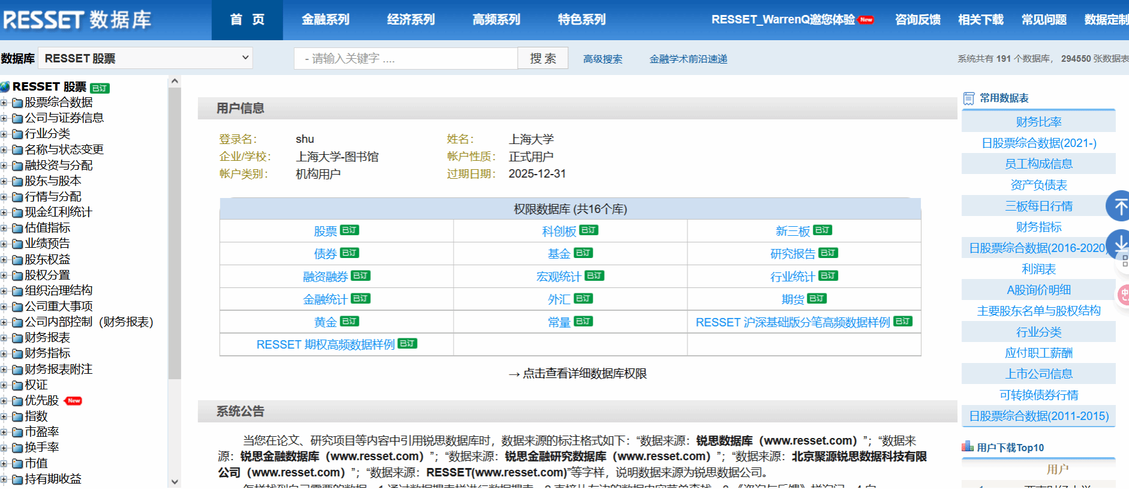Click the bar chart icon beside 用户下载Top10
The image size is (1129, 489).
click(967, 447)
